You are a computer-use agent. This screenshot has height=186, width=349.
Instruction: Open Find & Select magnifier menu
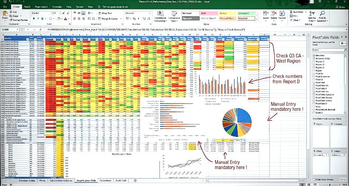(322, 16)
